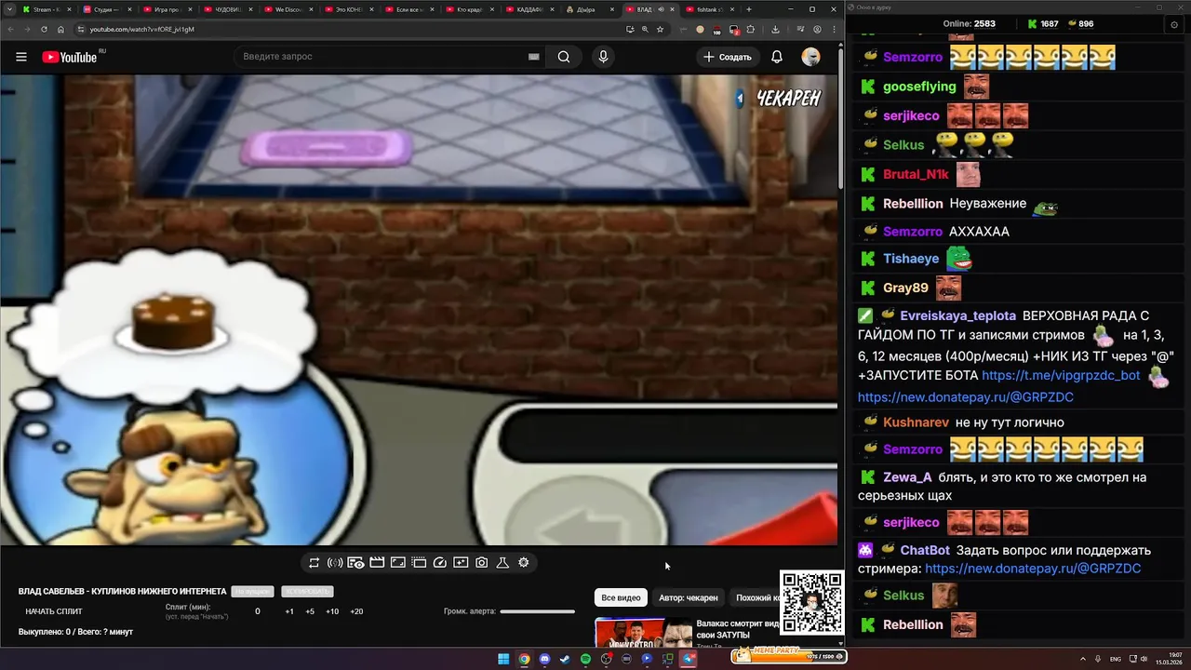Screen dimensions: 1191x670
Task: Open the browser downloads icon
Action: (x=775, y=29)
